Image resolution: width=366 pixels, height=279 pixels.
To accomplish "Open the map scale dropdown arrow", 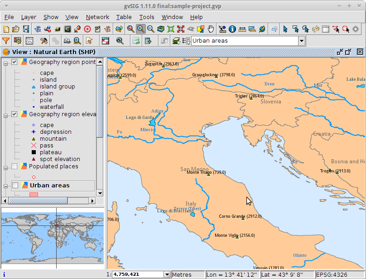I will tap(167, 274).
